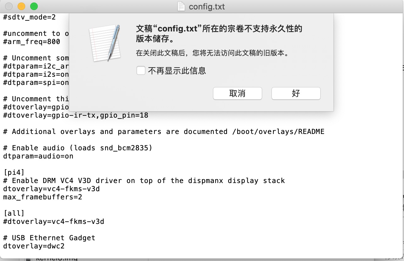Click the 取消 button to cancel
The width and height of the screenshot is (404, 261).
(237, 93)
